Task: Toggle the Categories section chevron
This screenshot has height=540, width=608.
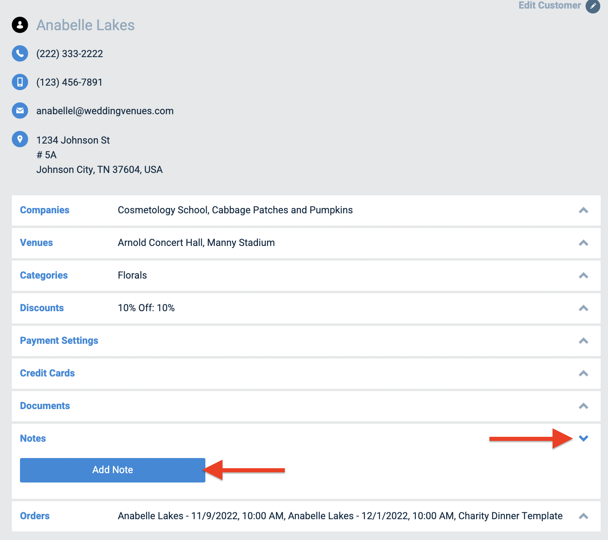Action: coord(584,276)
